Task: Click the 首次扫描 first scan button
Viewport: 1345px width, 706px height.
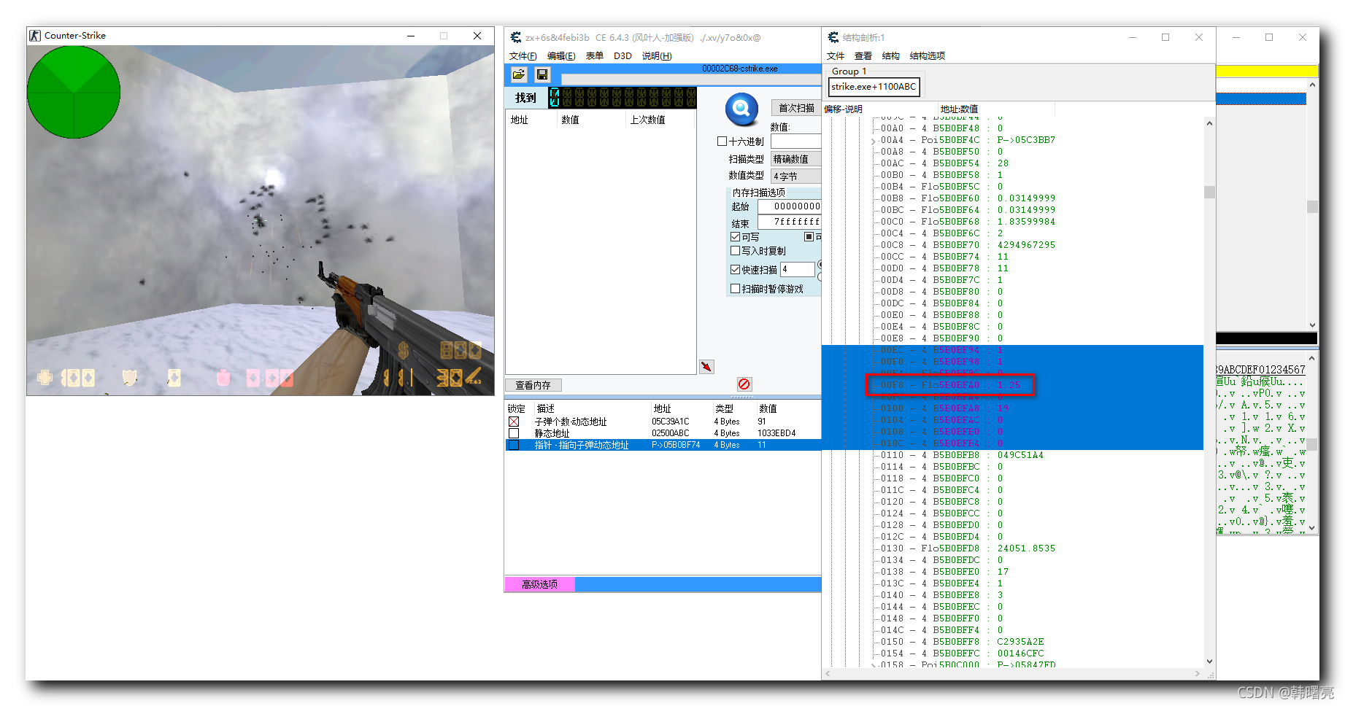Action: click(x=796, y=108)
